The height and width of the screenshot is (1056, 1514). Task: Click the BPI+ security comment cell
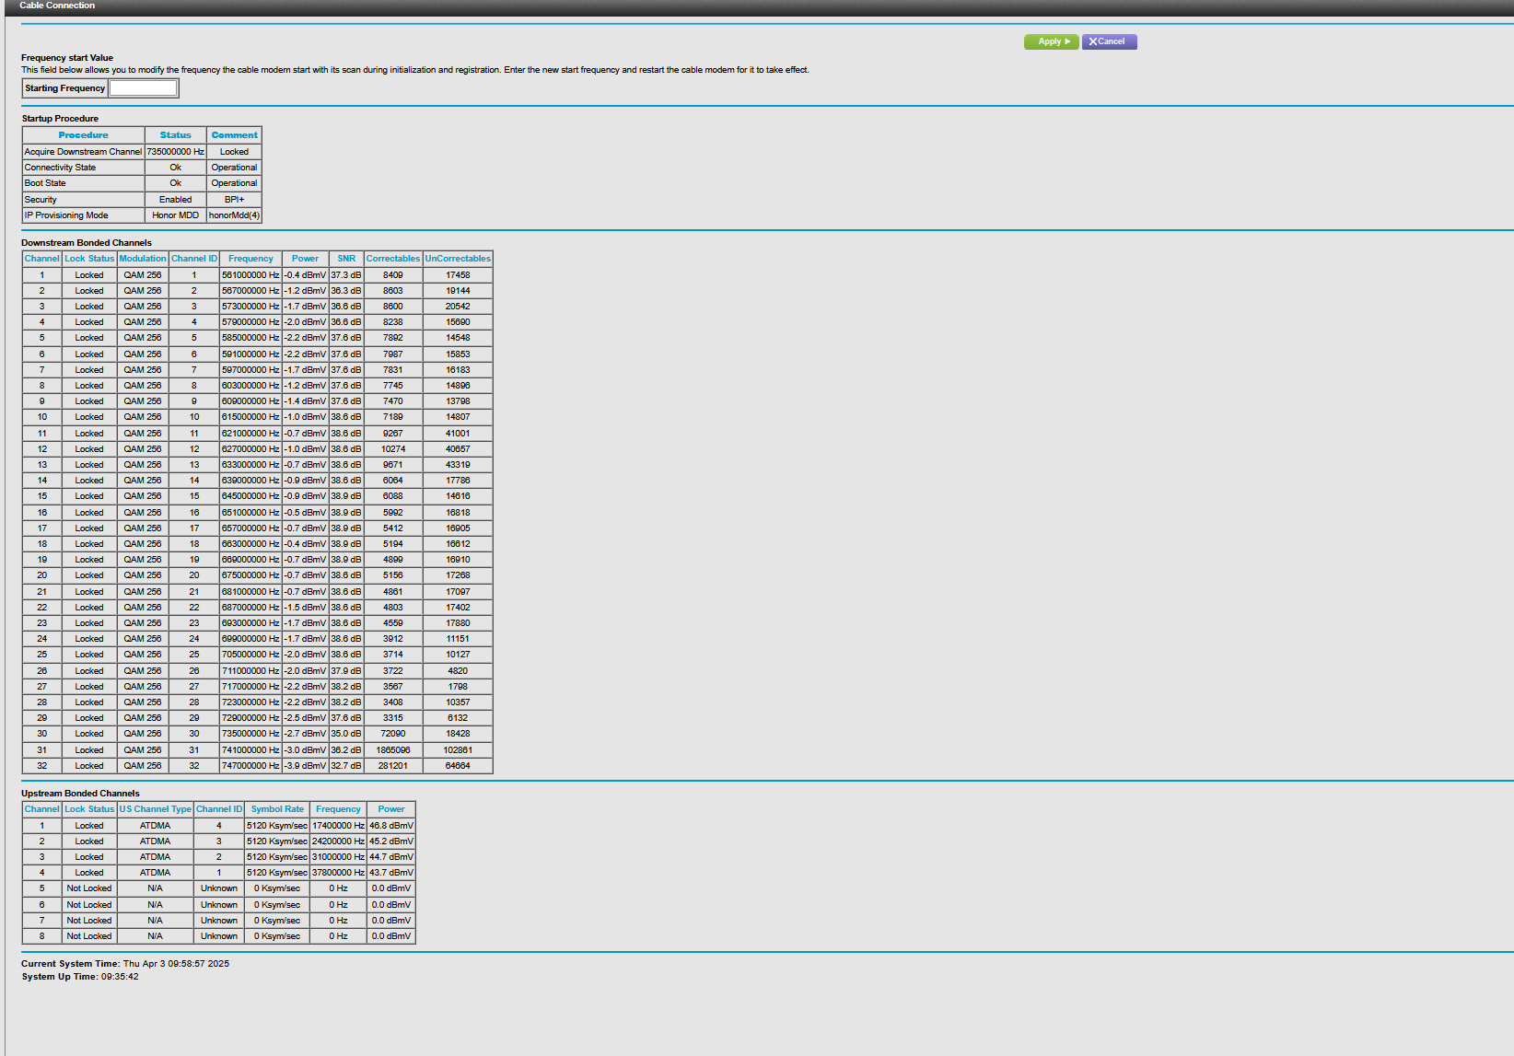tap(235, 200)
